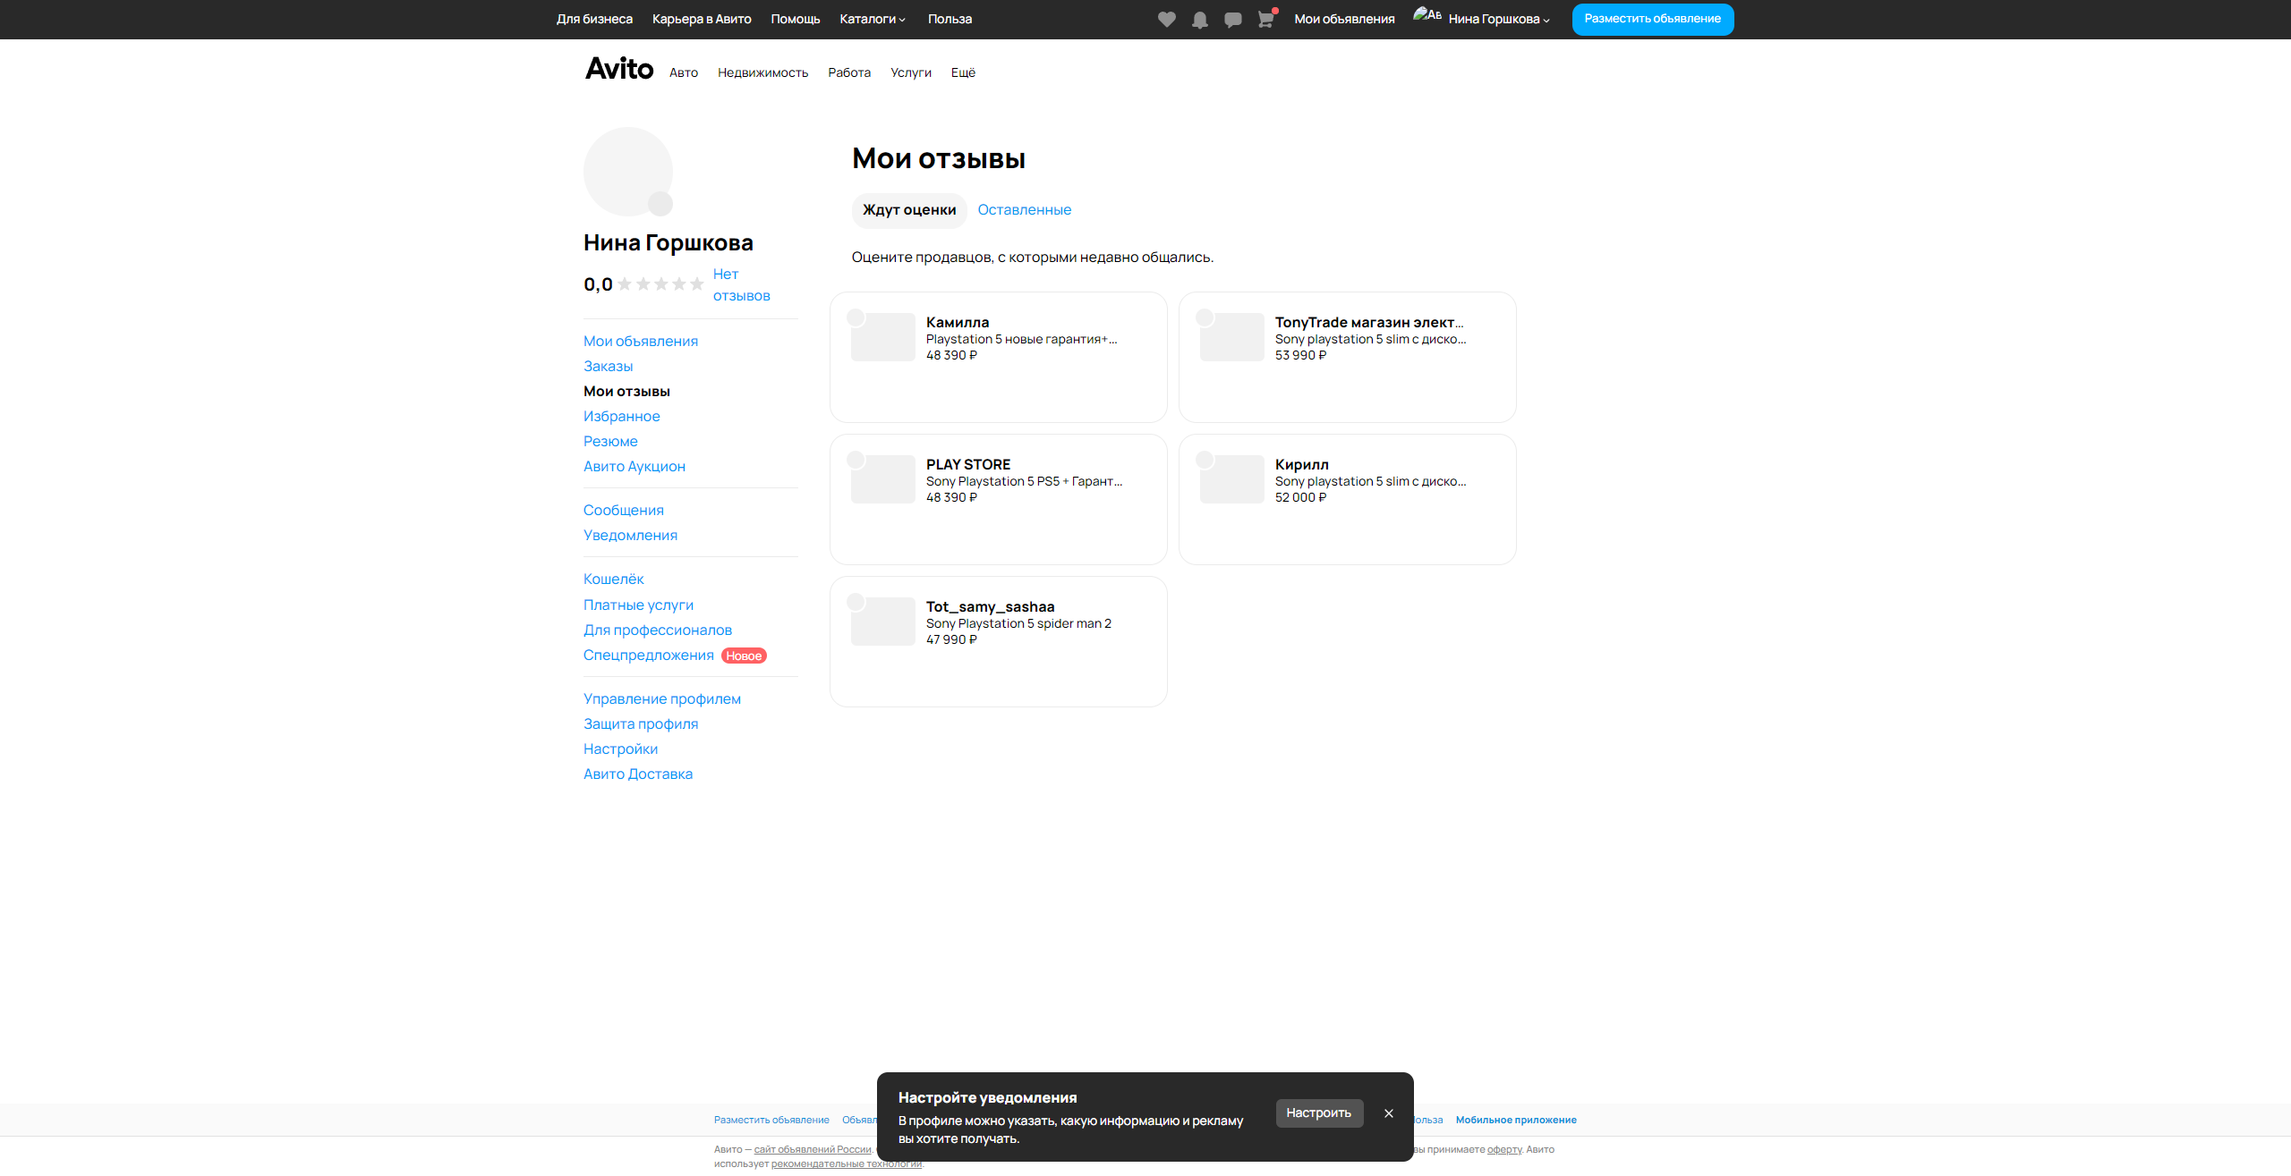Click the Настроить button in popup
This screenshot has height=1176, width=2291.
click(x=1318, y=1113)
